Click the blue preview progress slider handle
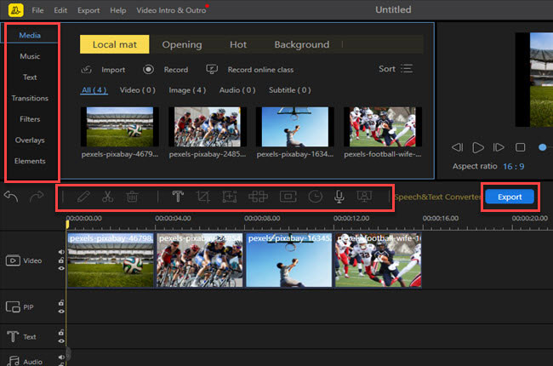This screenshot has height=366, width=553. 543,147
